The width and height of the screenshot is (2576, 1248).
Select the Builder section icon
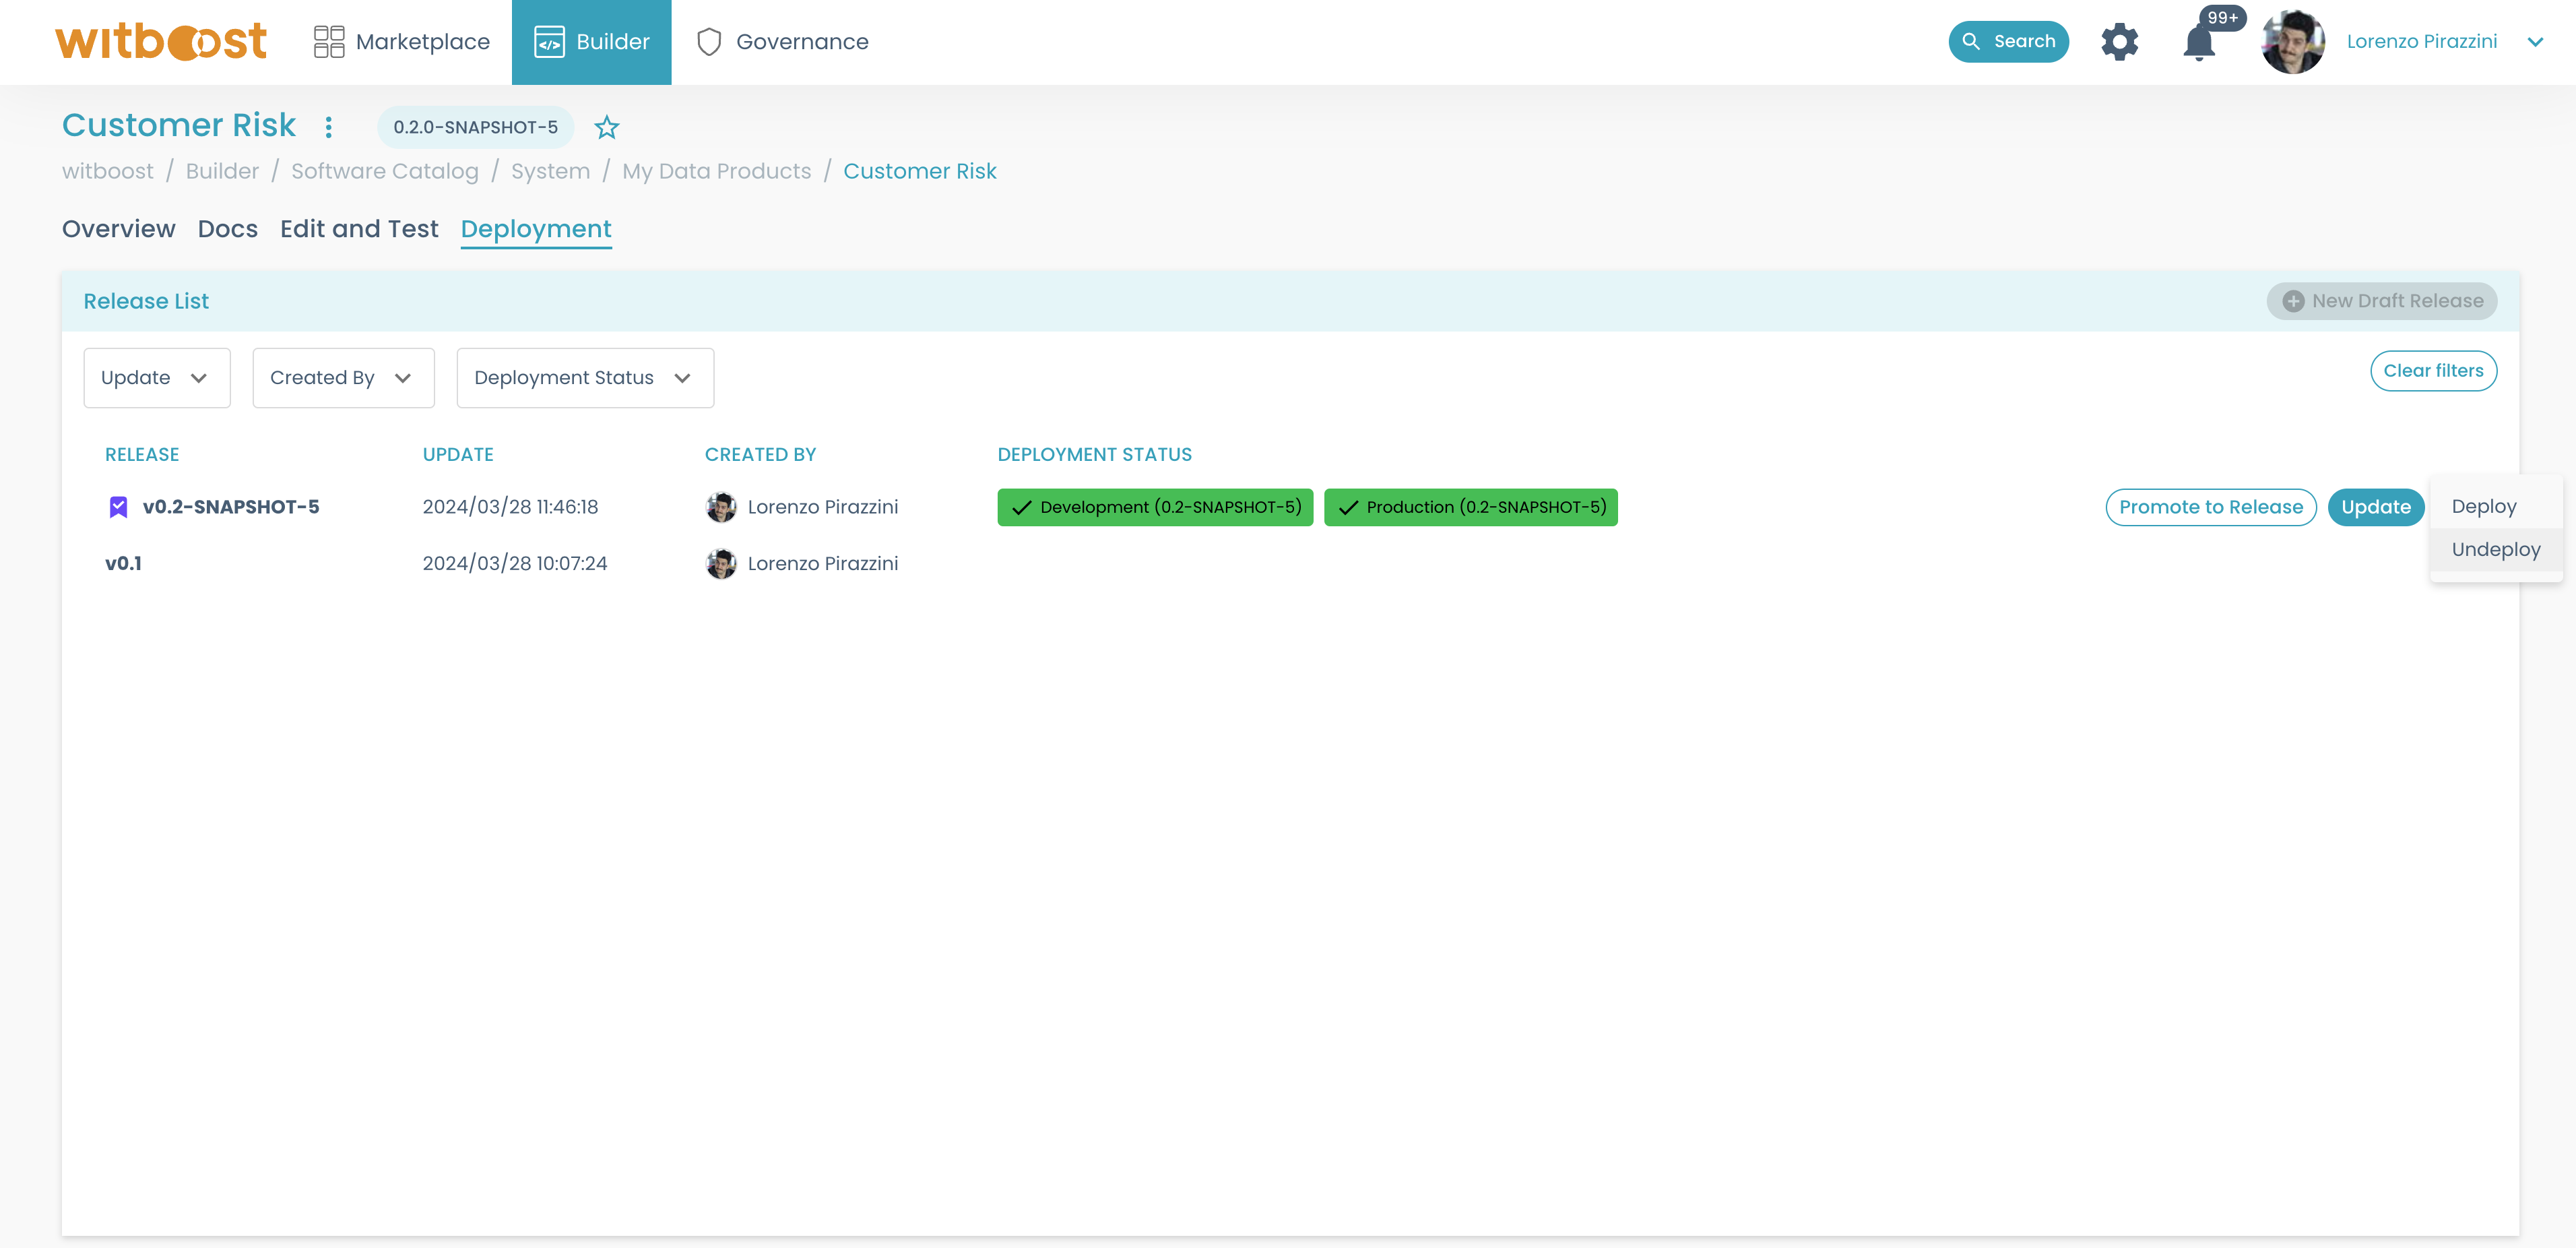[549, 41]
